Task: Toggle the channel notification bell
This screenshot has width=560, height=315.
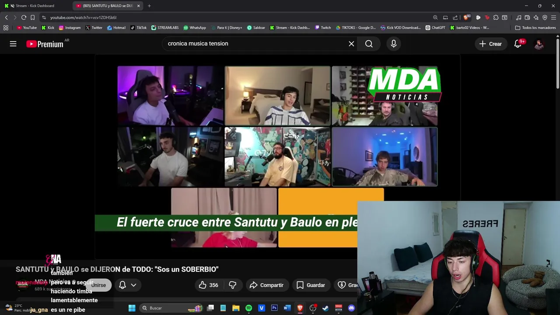Action: (x=122, y=285)
